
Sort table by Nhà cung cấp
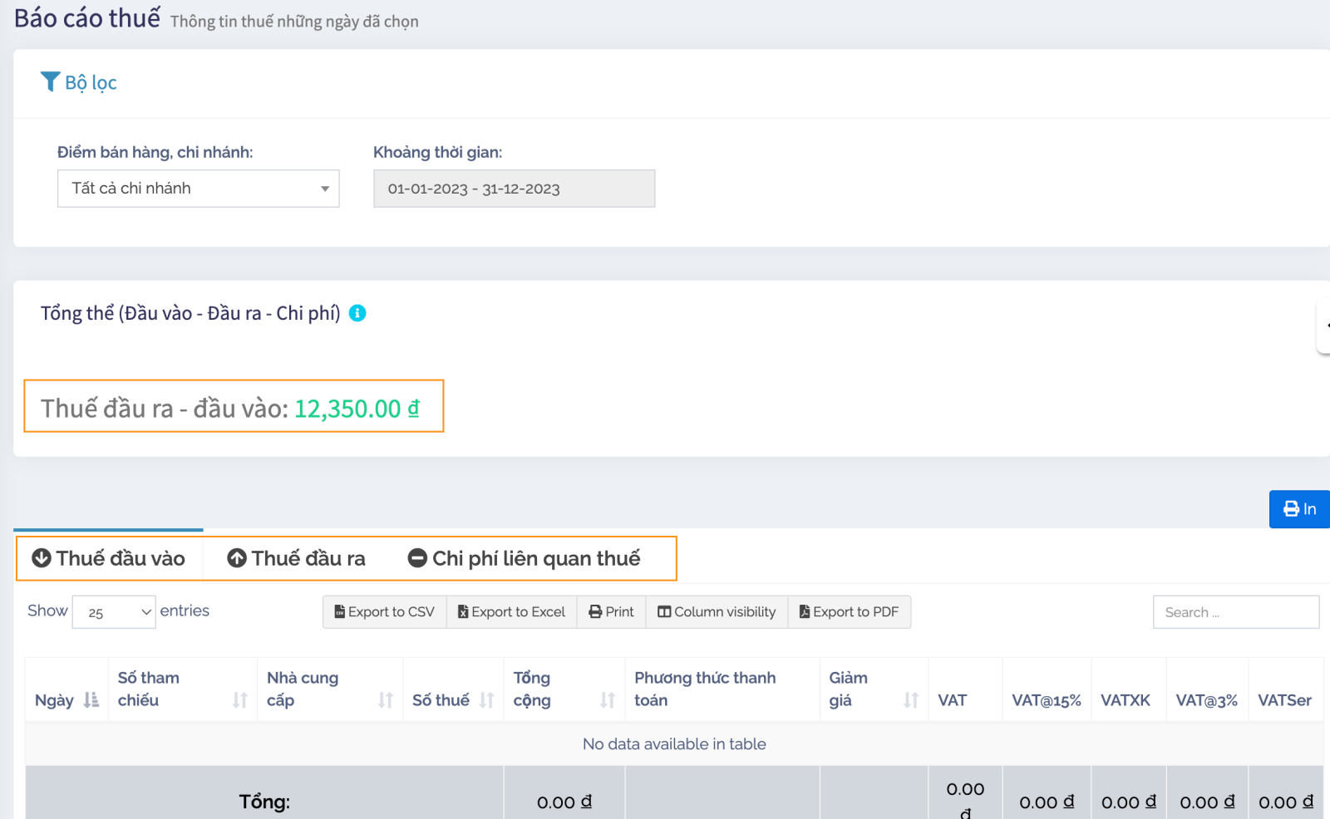pos(385,700)
